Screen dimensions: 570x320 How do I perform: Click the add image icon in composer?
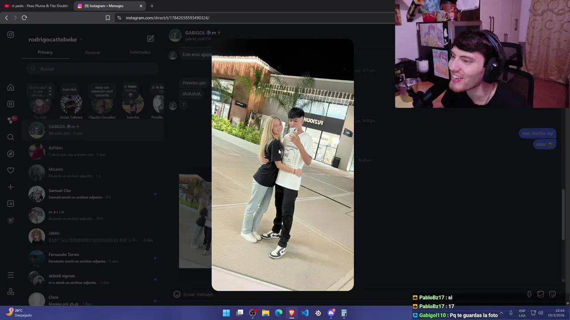click(x=541, y=294)
